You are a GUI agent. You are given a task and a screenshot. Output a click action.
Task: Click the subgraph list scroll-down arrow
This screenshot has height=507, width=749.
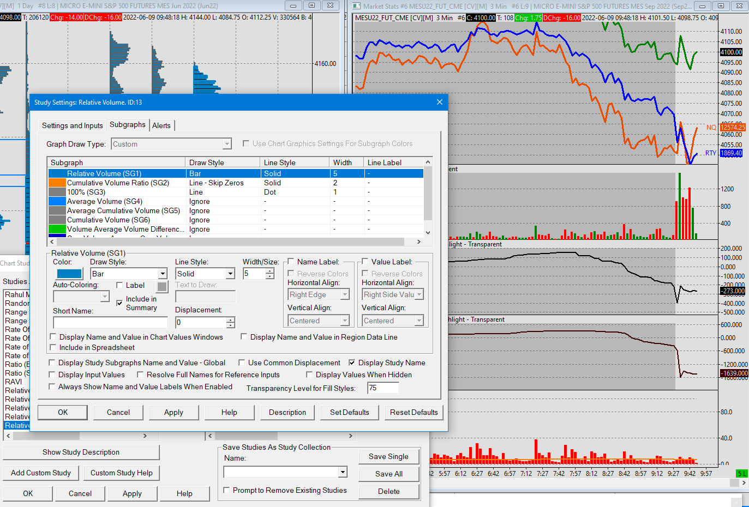428,232
